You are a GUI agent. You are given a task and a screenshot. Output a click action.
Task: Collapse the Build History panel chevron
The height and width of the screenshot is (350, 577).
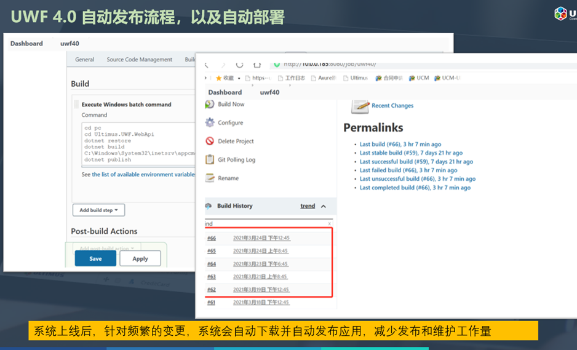324,207
